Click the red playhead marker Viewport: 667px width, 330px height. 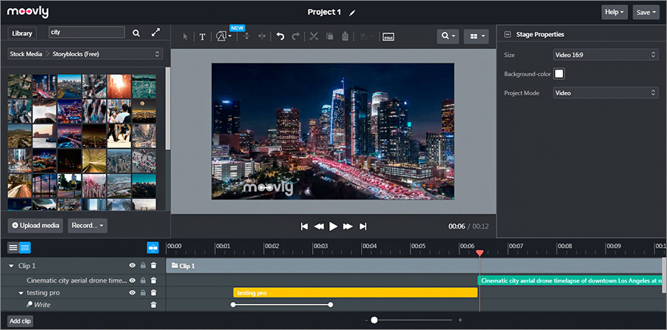click(479, 253)
